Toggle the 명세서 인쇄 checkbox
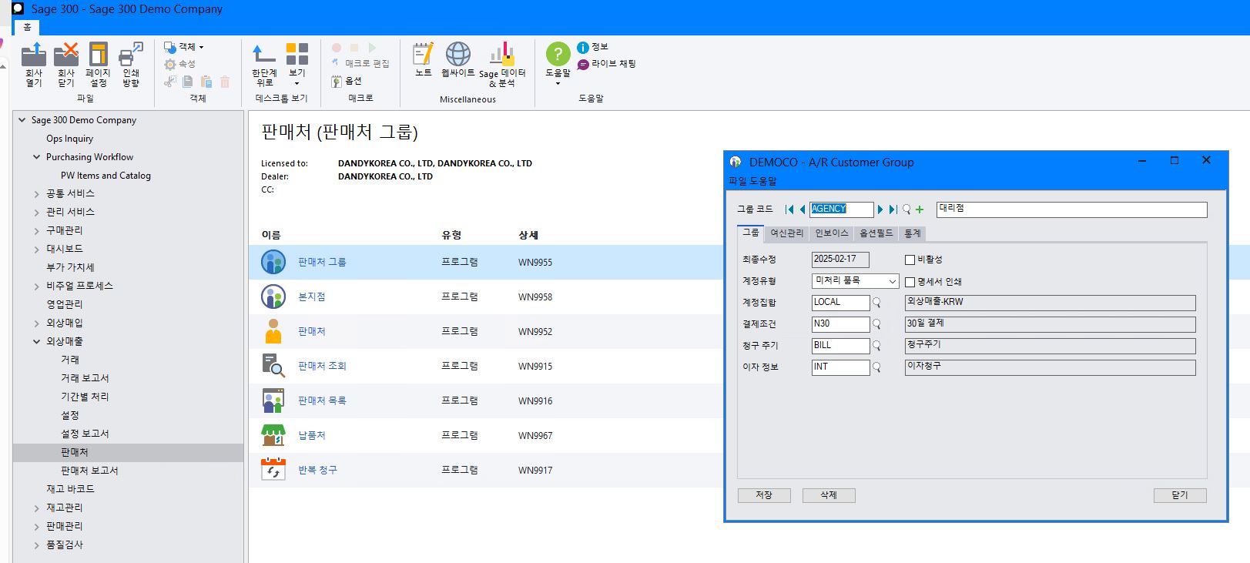Viewport: 1250px width, 563px height. click(x=910, y=282)
